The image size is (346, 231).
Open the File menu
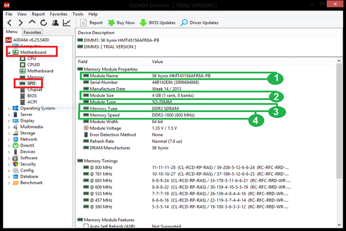pyautogui.click(x=9, y=14)
